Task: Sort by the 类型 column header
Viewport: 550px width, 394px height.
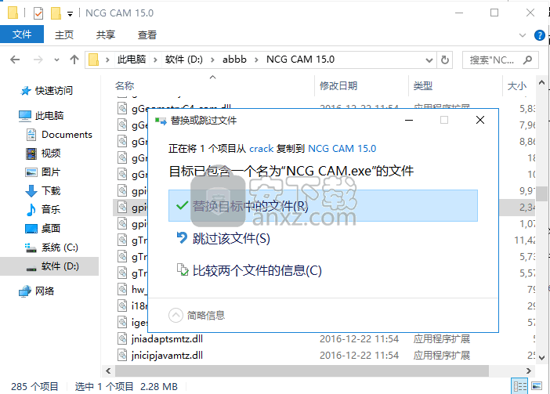Action: 422,85
